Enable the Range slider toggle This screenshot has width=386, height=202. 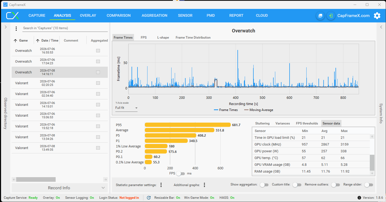coord(369,185)
